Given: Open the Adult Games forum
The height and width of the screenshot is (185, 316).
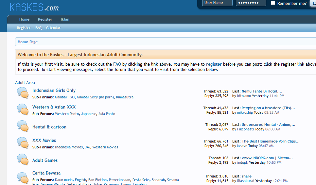Looking at the screenshot, I should tap(45, 160).
